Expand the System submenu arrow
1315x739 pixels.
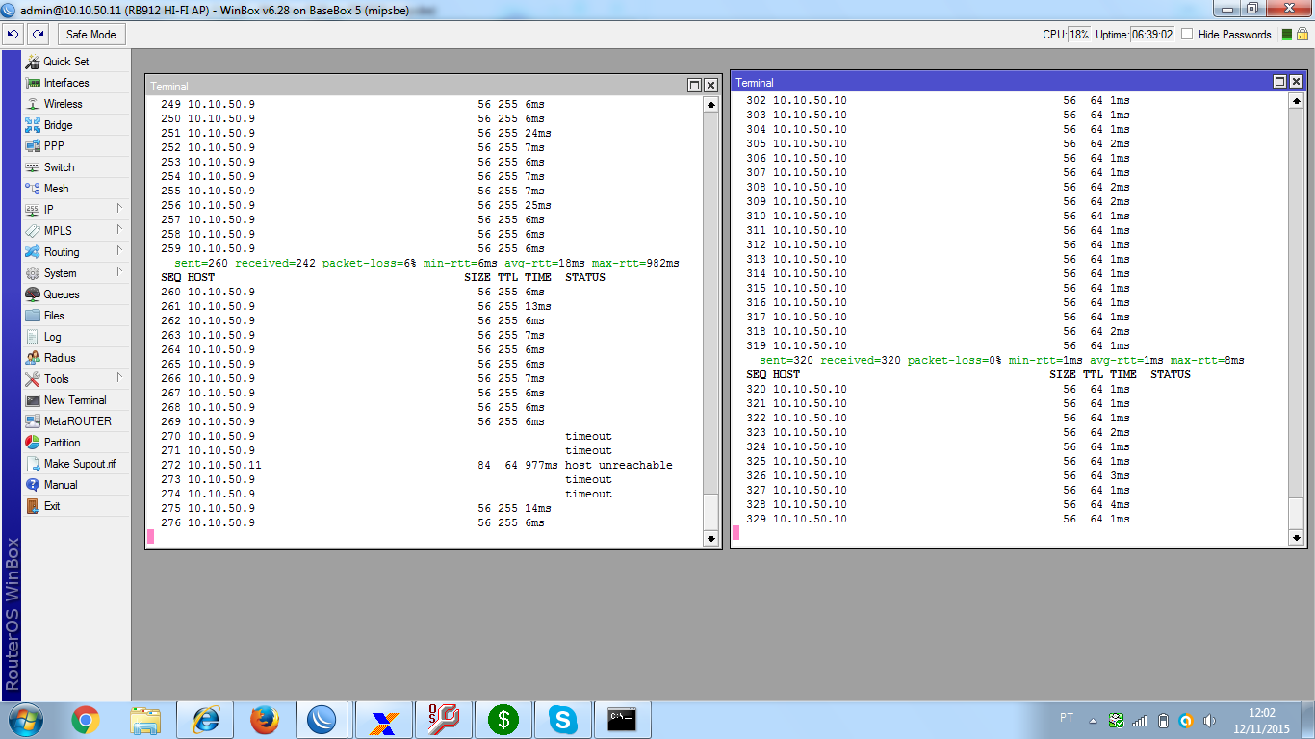119,272
